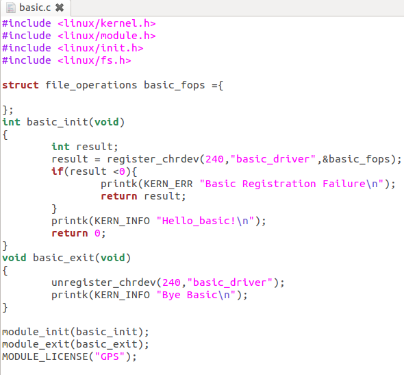
Task: Close the basic.c tab
Action: pos(60,8)
